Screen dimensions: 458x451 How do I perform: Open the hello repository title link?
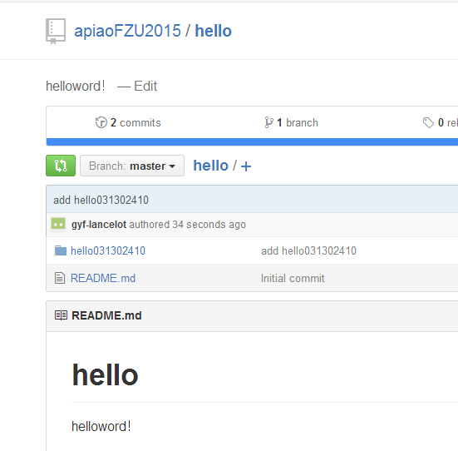pos(214,31)
